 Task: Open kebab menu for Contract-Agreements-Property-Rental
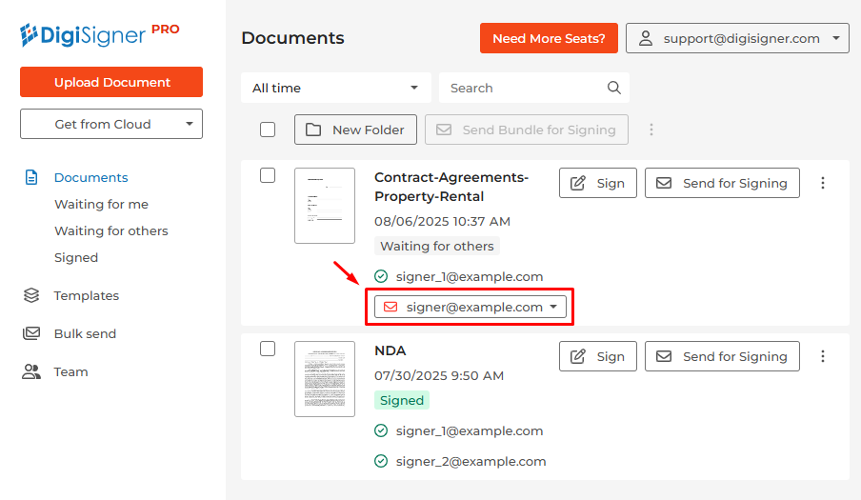pos(823,183)
